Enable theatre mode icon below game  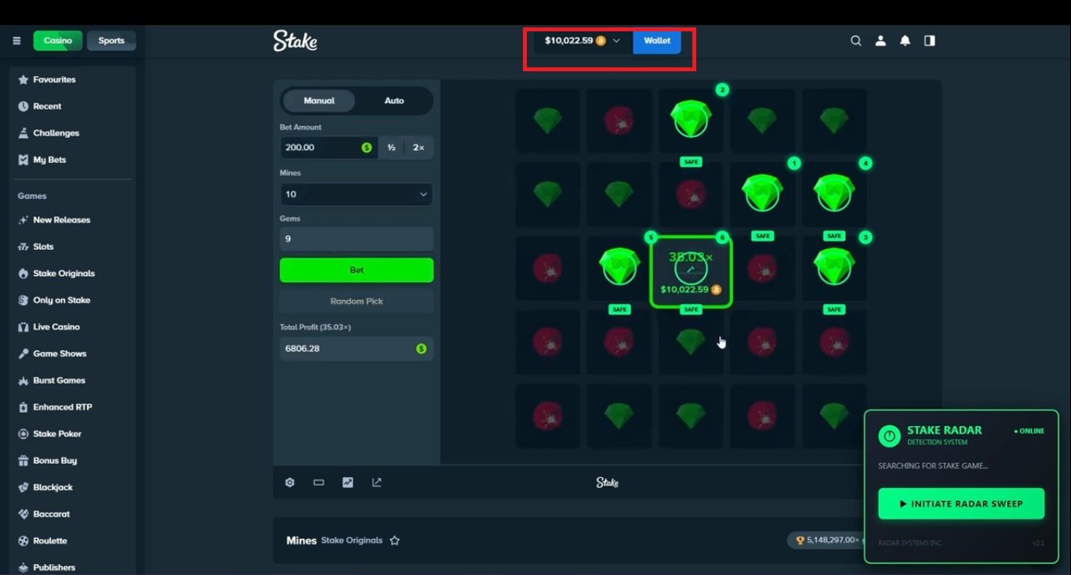coord(318,483)
